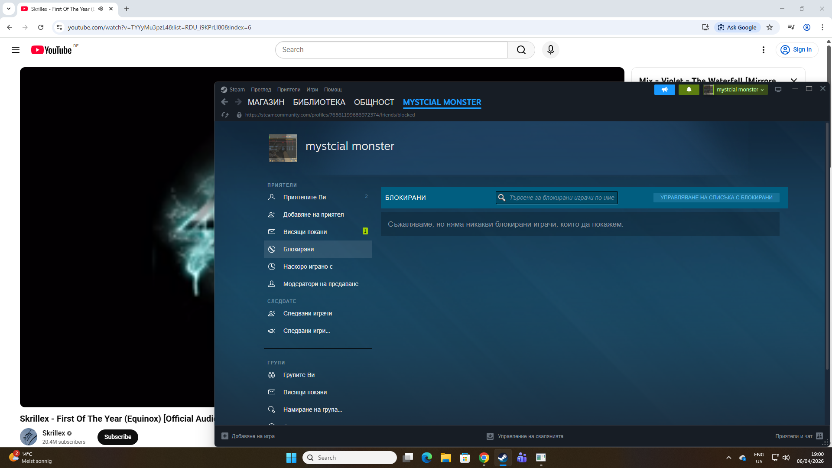Click the YouTube search box
Viewport: 832px width, 468px height.
(x=391, y=50)
